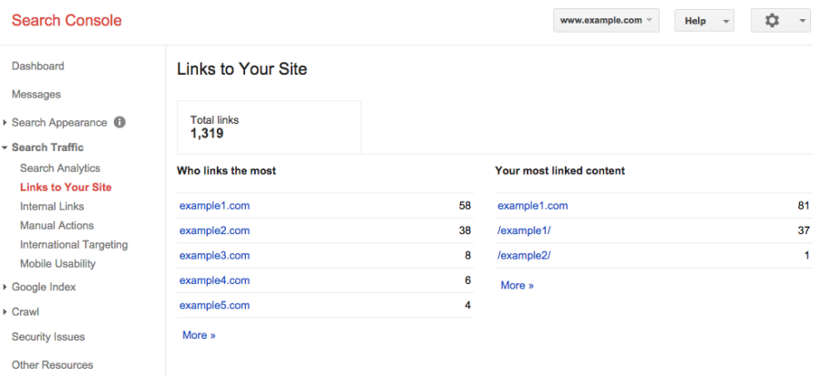Screen dimensions: 820x377
Task: Expand the Search Appearance section
Action: click(59, 123)
